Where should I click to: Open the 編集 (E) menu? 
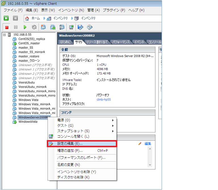(x=32, y=10)
